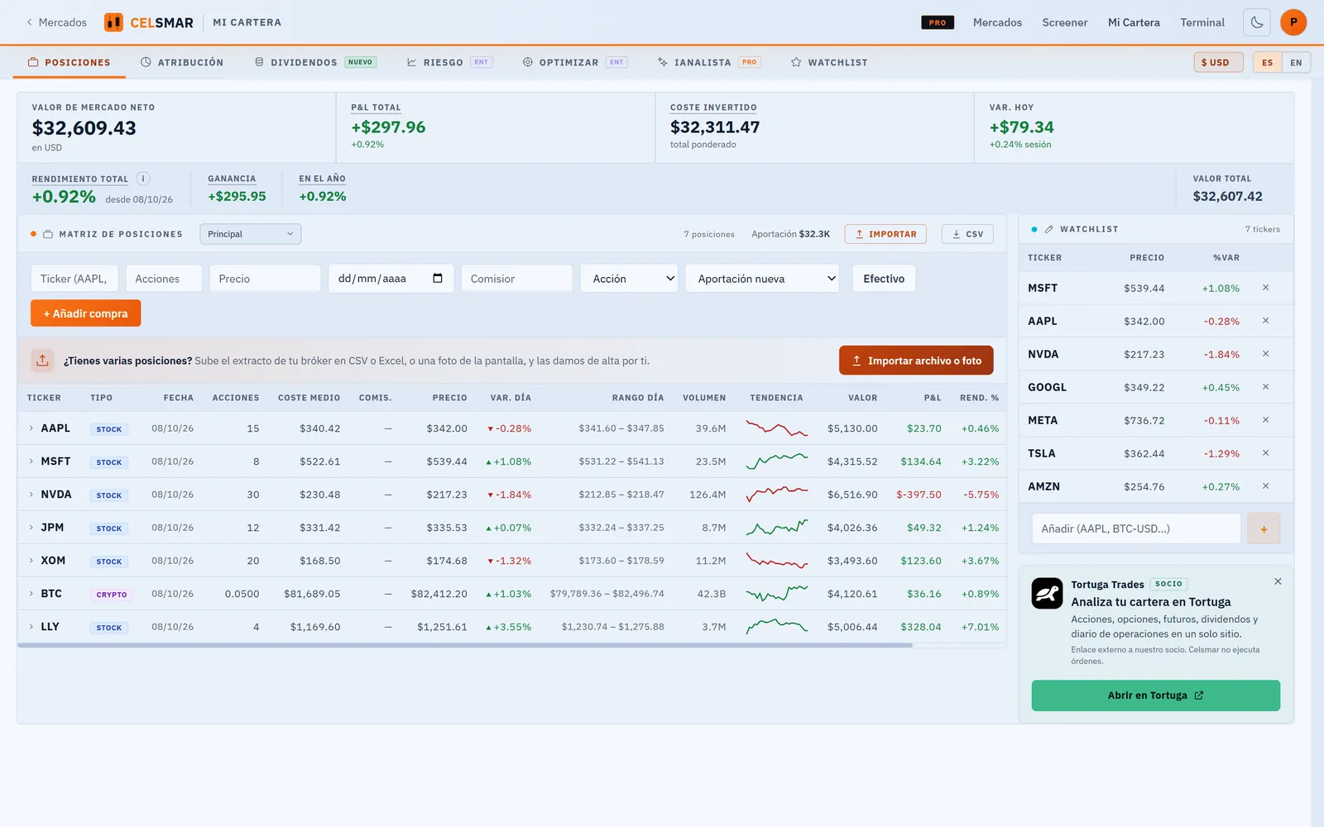This screenshot has width=1324, height=827.
Task: Select the EN language option
Action: pos(1296,63)
